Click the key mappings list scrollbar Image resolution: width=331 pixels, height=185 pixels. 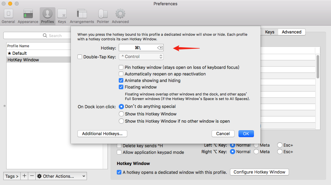tap(318, 67)
